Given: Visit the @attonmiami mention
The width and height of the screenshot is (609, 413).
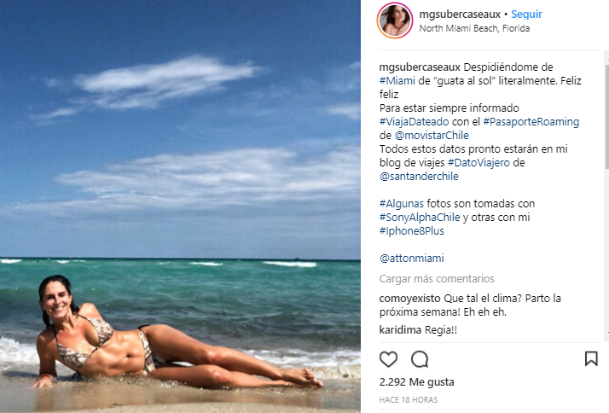Looking at the screenshot, I should click(x=411, y=258).
